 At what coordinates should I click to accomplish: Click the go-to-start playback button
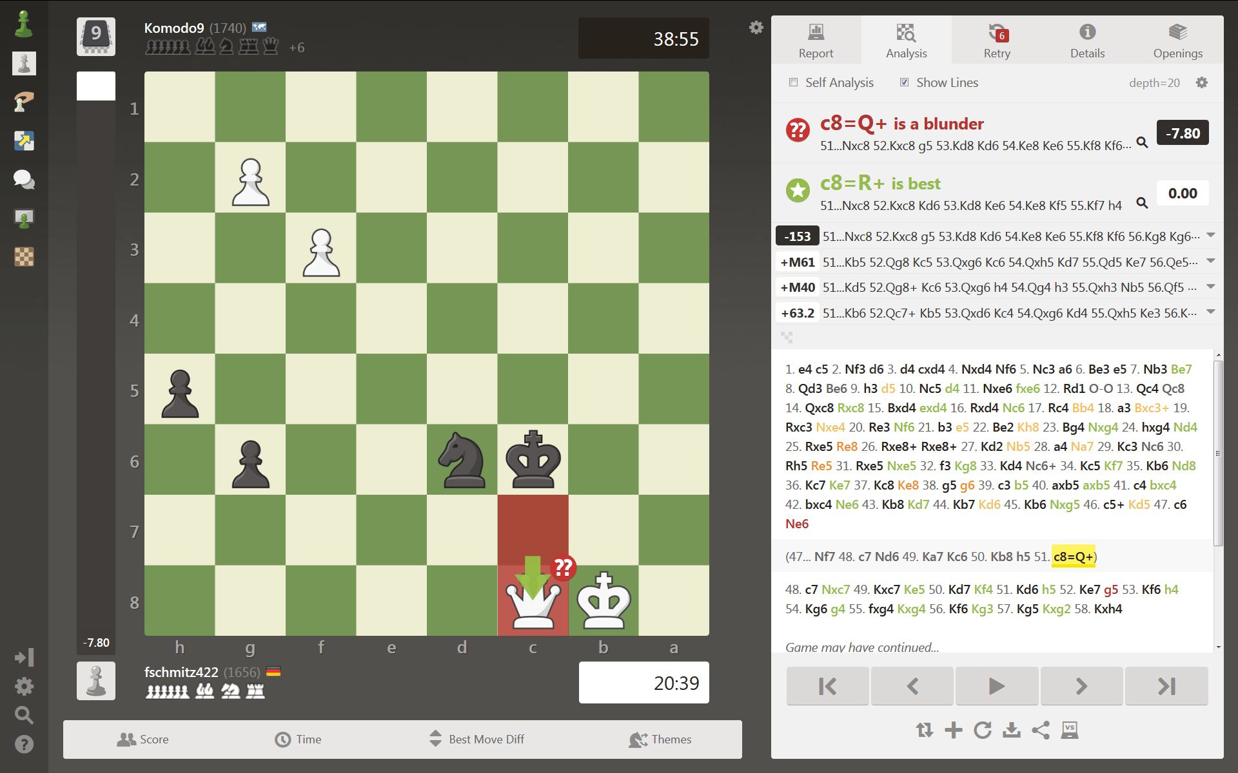pos(827,686)
